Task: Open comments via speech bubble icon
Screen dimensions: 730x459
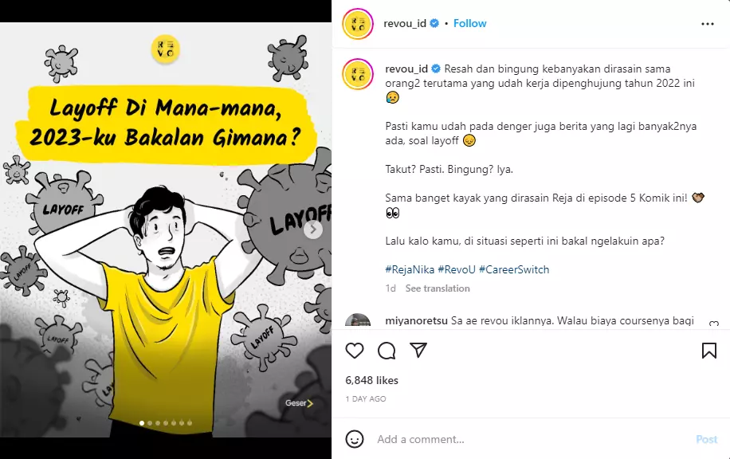Action: click(x=387, y=351)
